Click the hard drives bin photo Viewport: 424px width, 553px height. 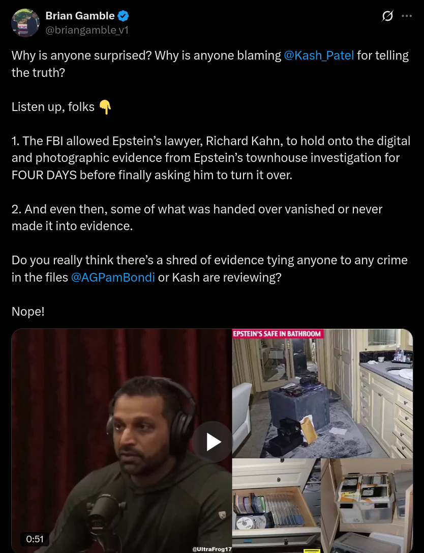(x=367, y=505)
